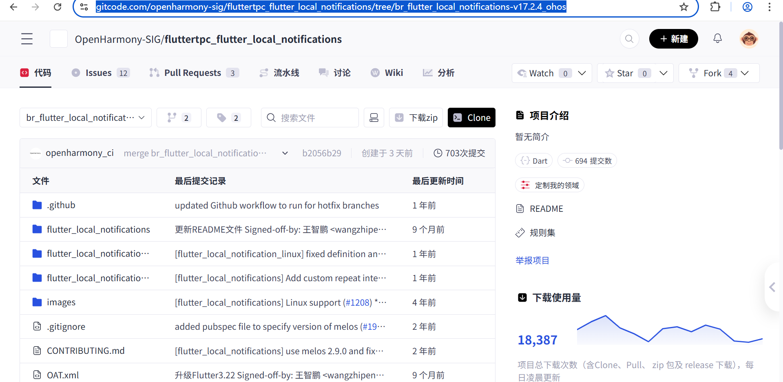
Task: Open the Issues tab
Action: point(100,73)
